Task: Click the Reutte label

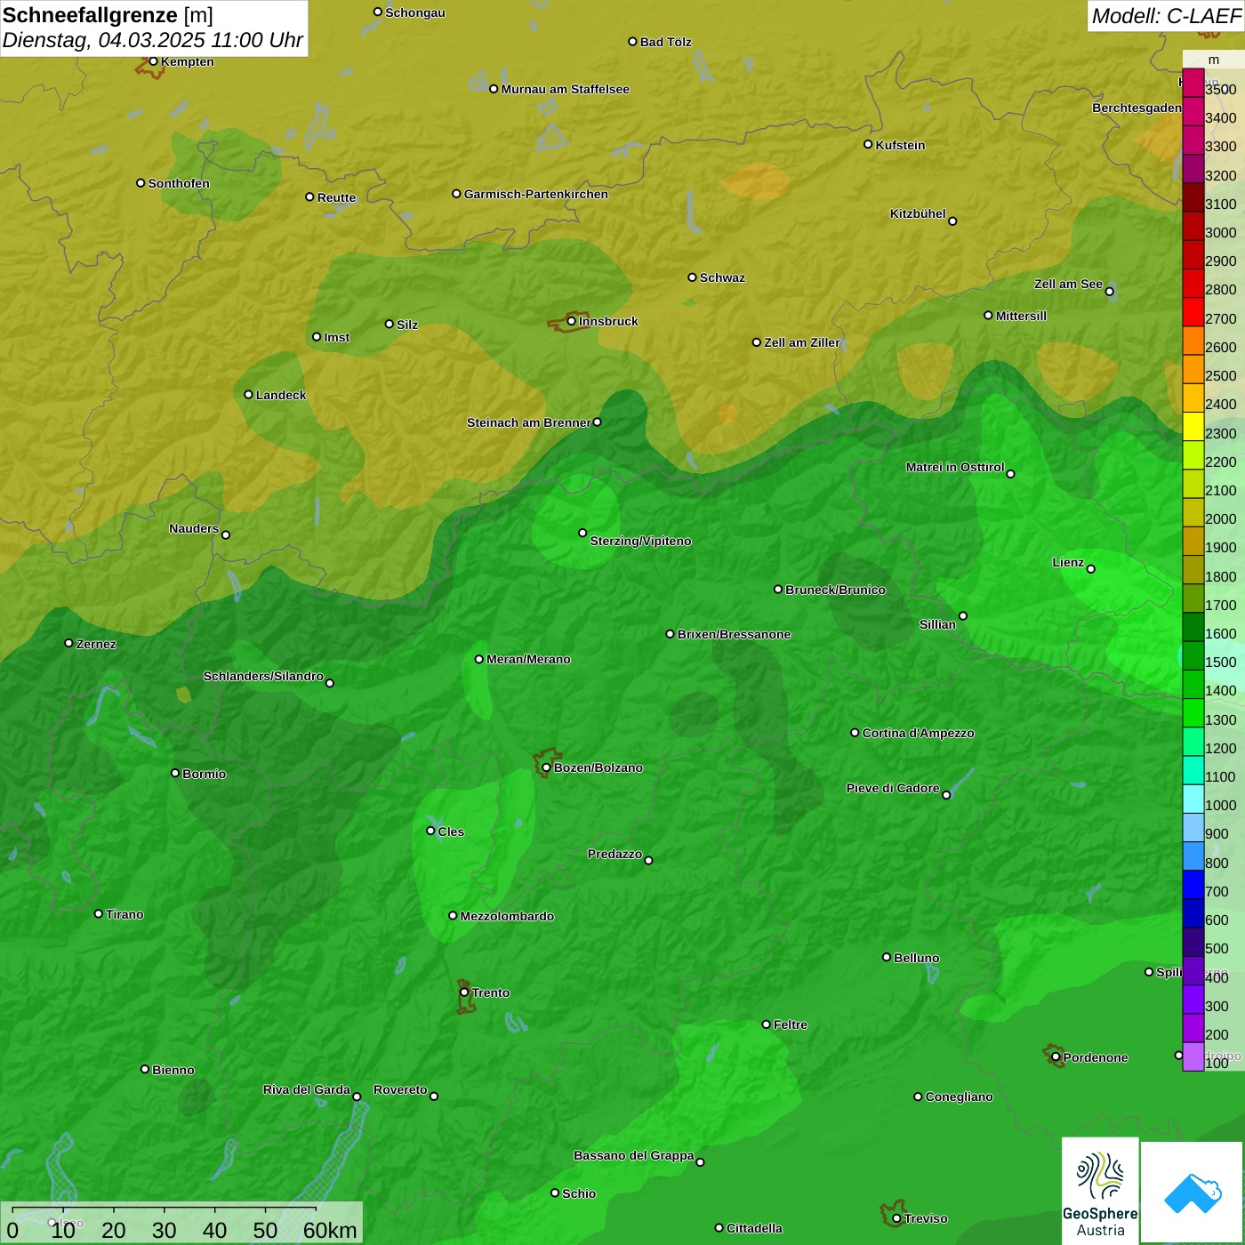Action: (x=336, y=197)
